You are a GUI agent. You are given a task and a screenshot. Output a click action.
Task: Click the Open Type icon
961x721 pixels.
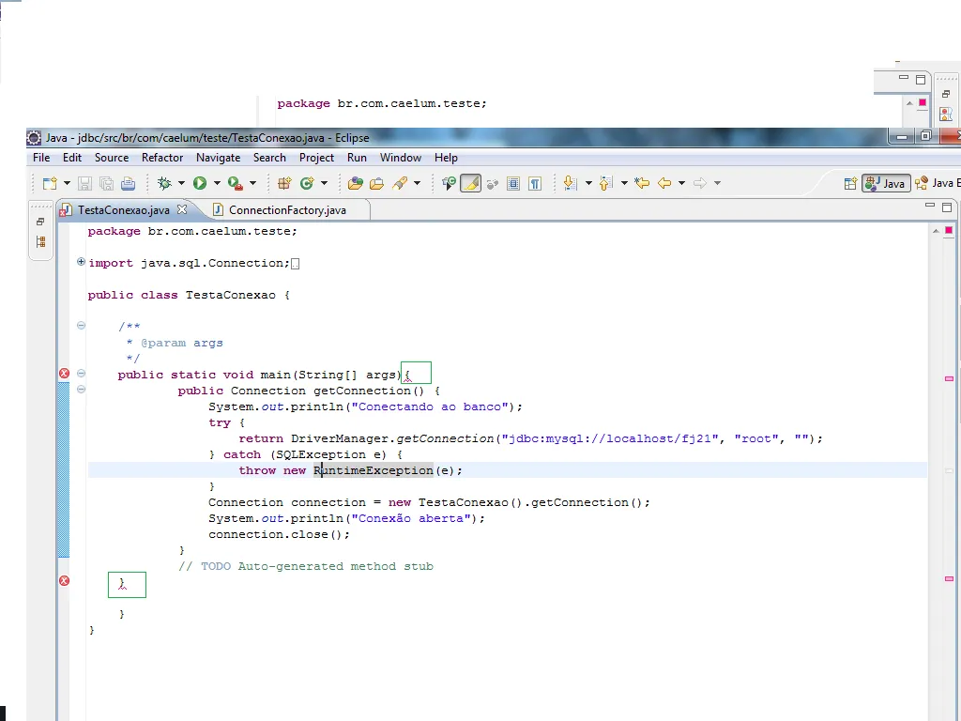pyautogui.click(x=356, y=184)
